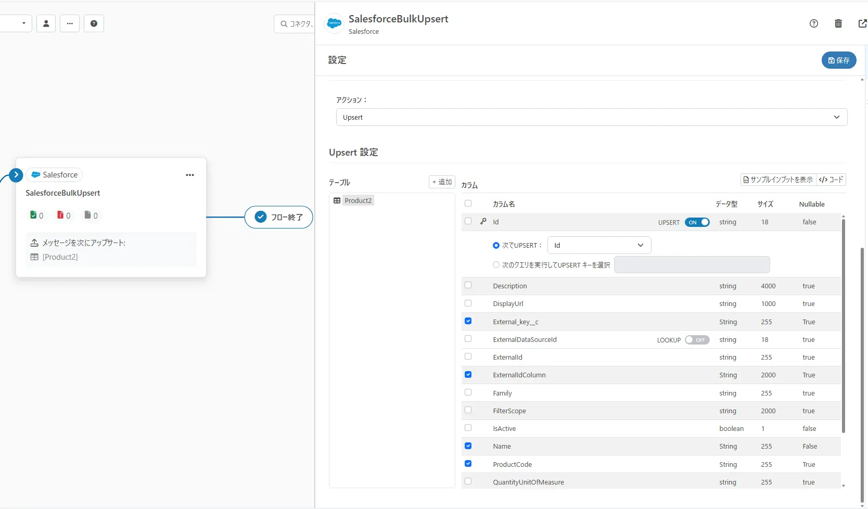Viewport: 868px width, 509px height.
Task: Click the サンプルインプットを表示 button
Action: pos(777,179)
